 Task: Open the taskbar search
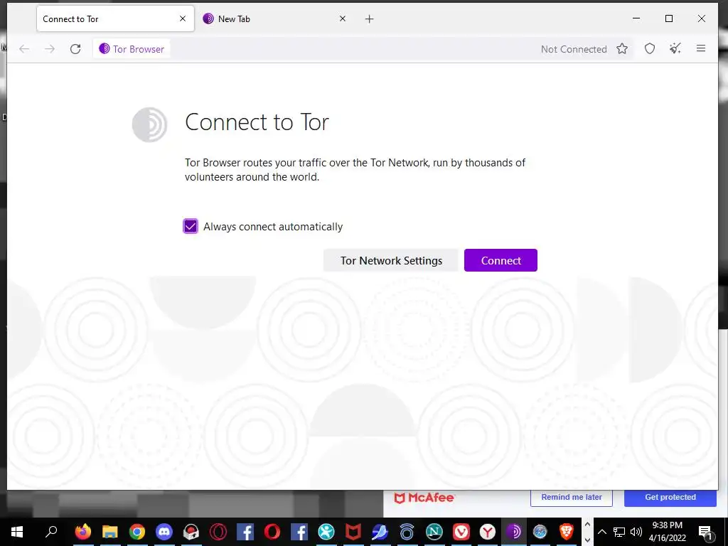(51, 532)
